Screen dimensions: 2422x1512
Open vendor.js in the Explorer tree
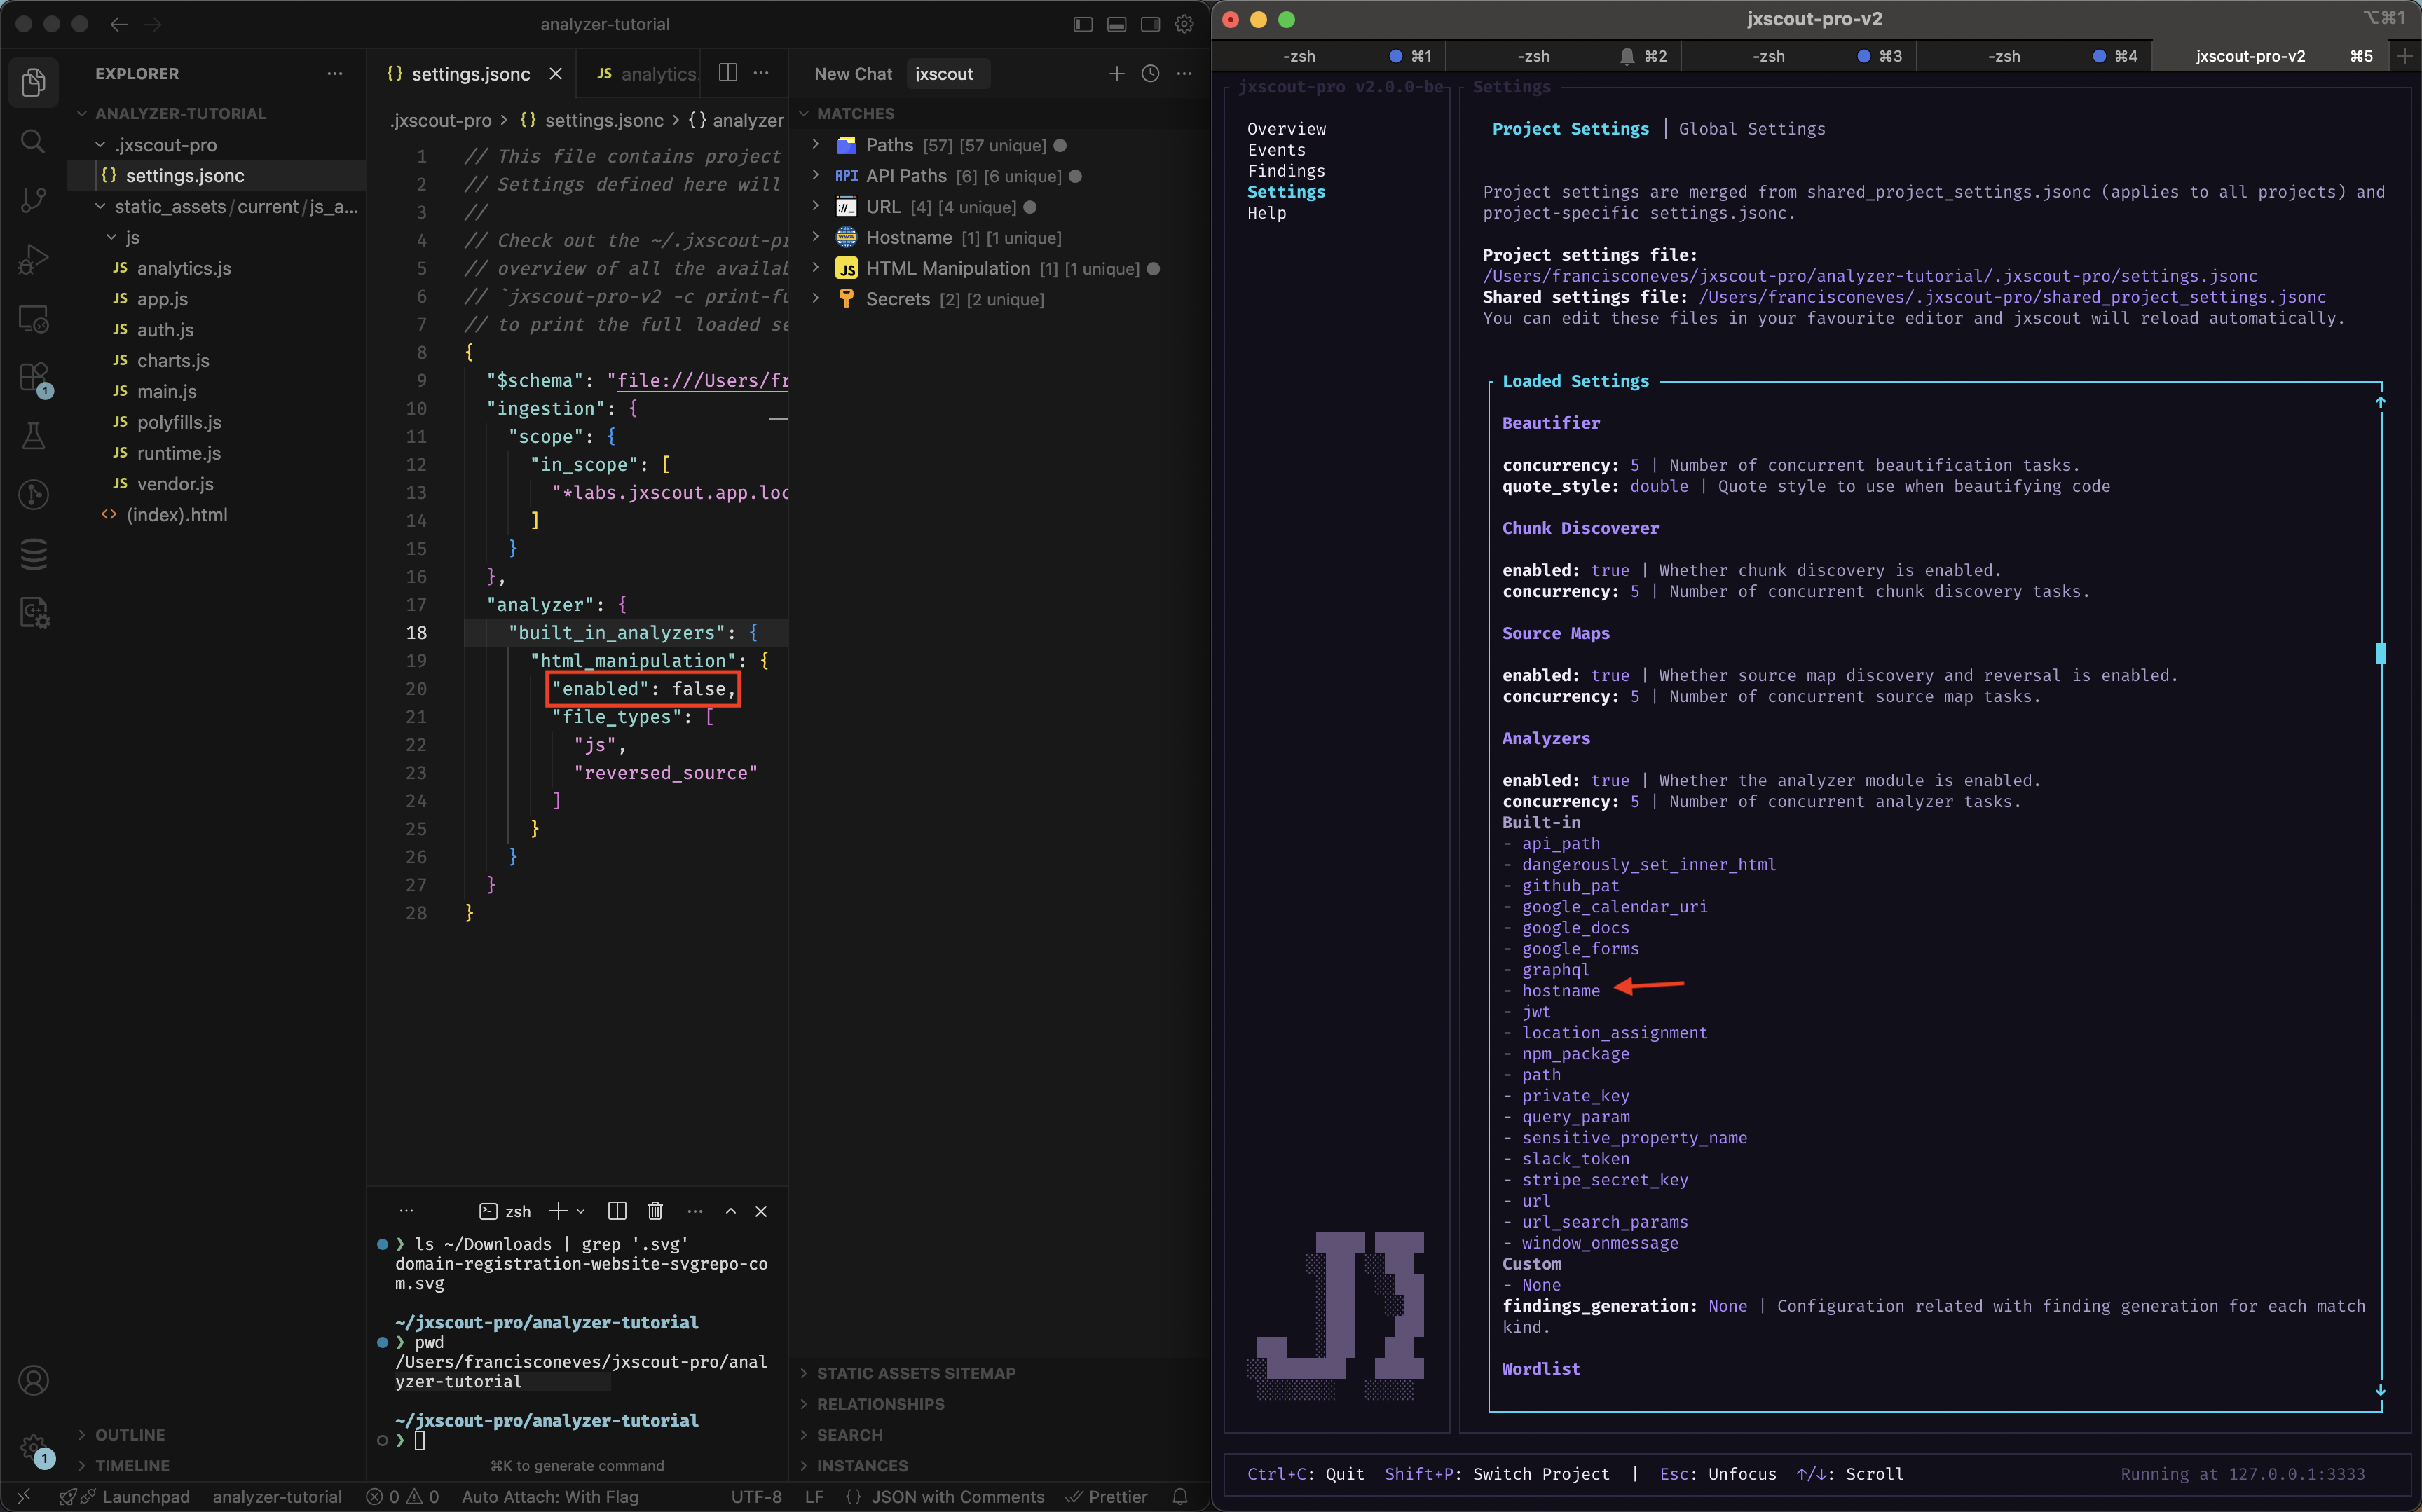(175, 484)
